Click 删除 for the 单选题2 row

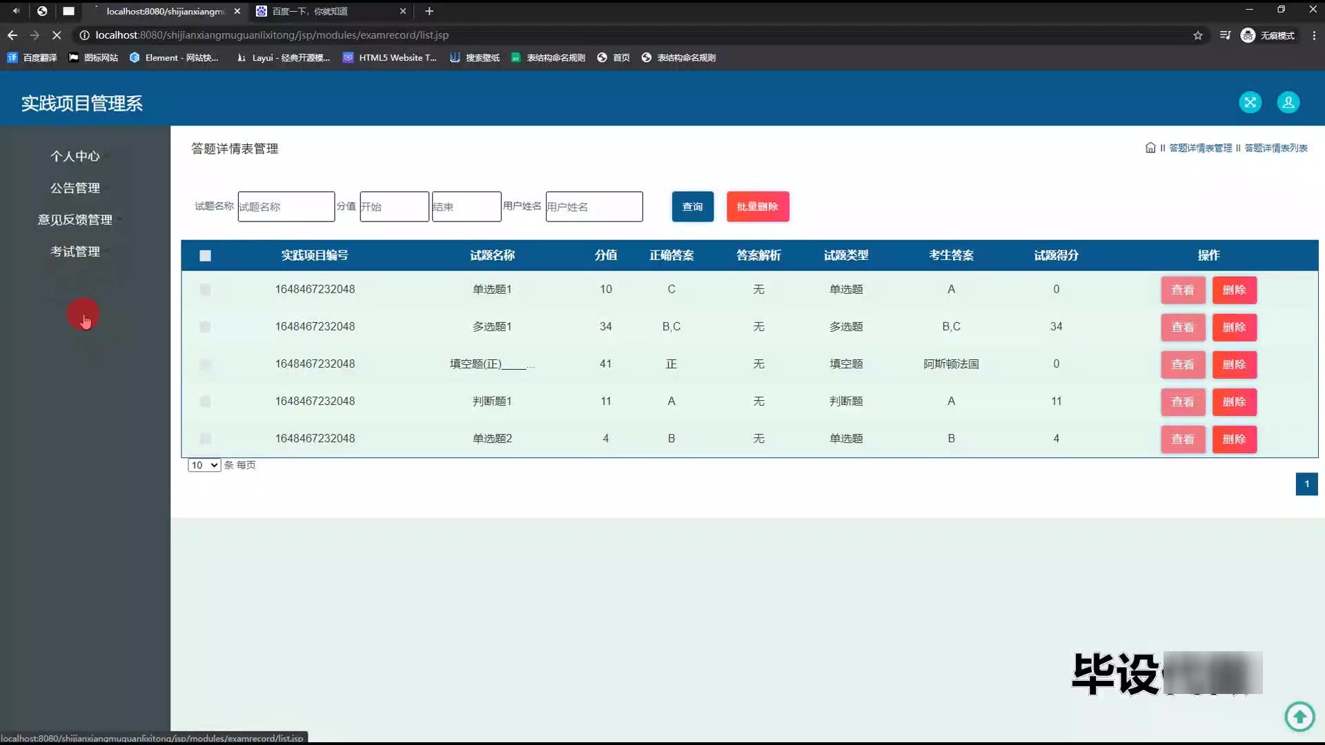pos(1235,439)
